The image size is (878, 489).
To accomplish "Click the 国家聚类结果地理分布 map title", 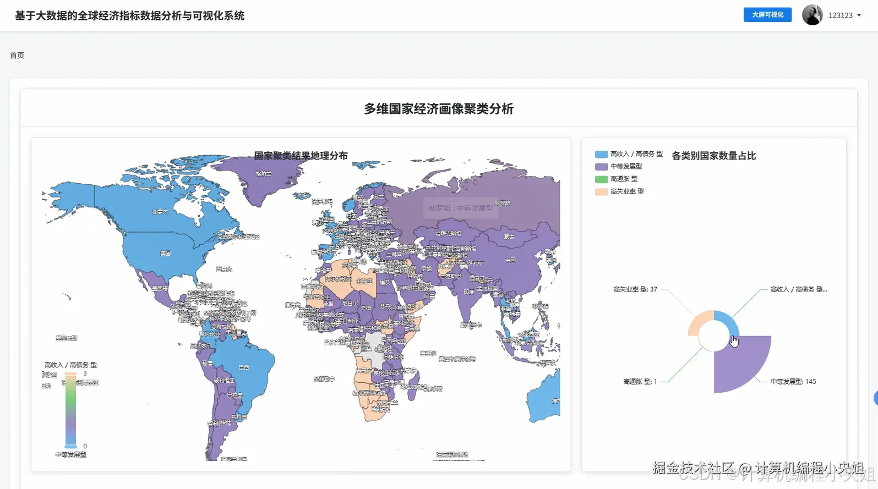I will point(301,156).
